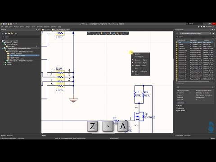
Task: Select the BNC row in components list
Action: click(194, 43)
